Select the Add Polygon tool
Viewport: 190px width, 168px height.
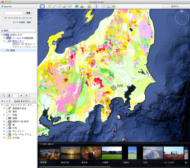click(54, 6)
